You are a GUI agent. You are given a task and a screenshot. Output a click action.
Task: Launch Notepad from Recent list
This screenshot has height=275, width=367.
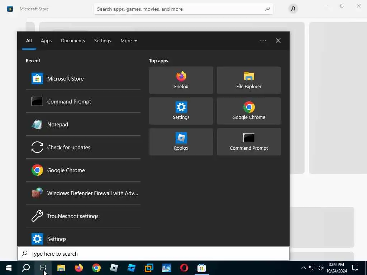pos(83,124)
